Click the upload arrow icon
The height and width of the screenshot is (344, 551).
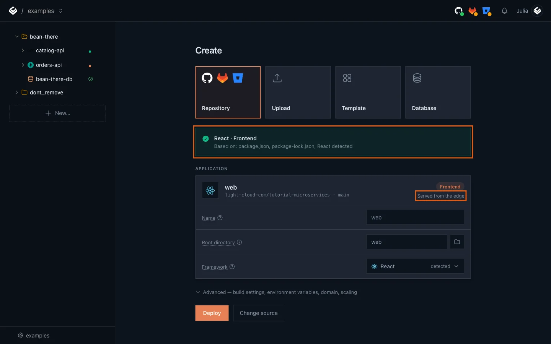(277, 78)
